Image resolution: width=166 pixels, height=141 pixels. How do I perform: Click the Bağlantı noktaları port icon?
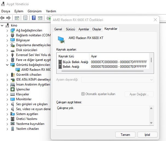[x=13, y=35]
